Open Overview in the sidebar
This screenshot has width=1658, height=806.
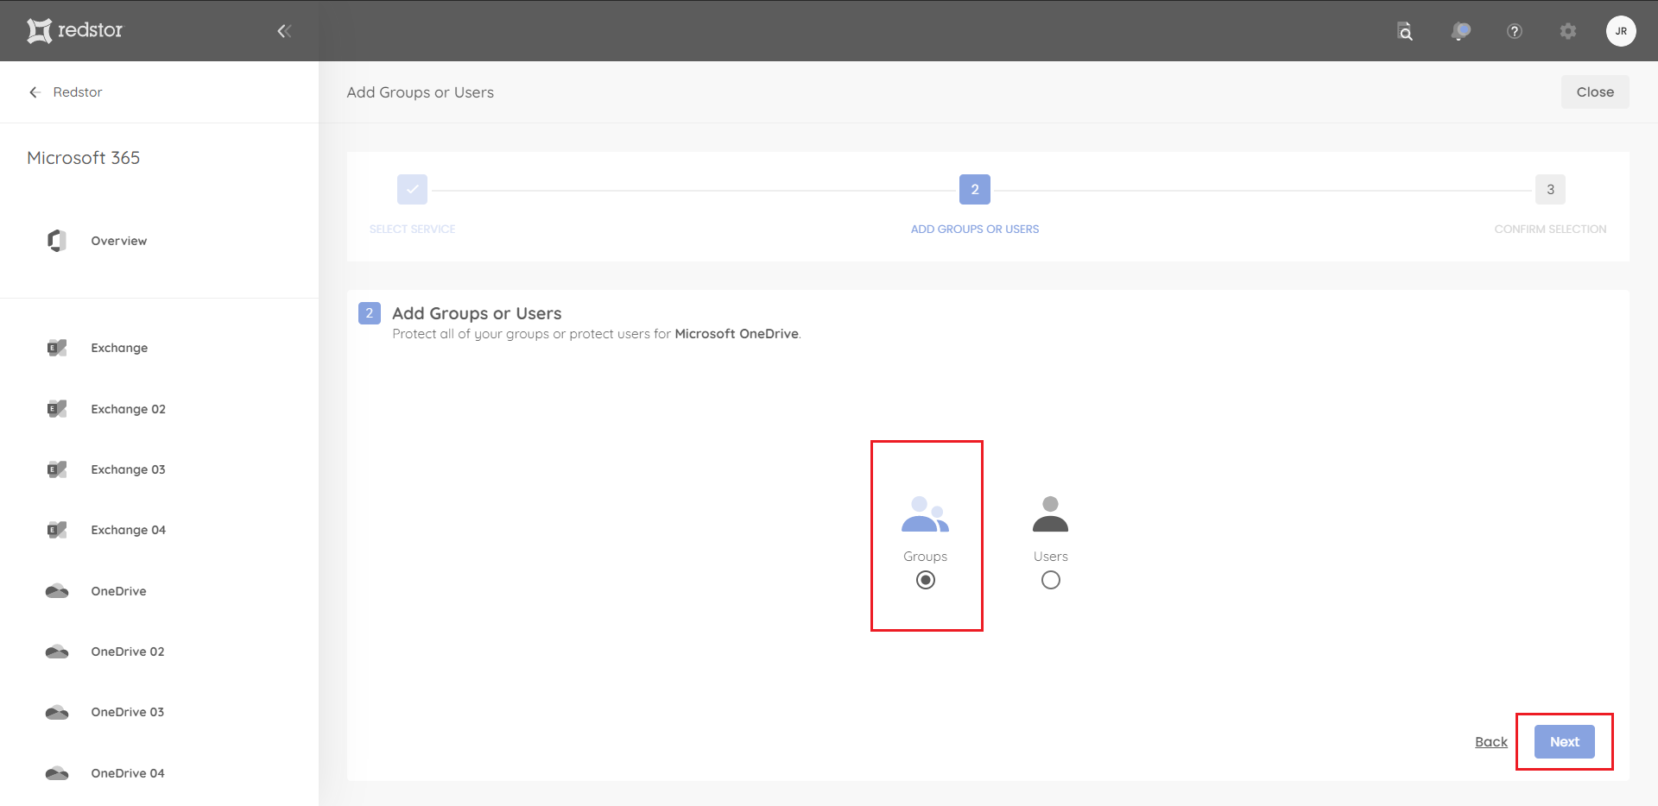119,241
